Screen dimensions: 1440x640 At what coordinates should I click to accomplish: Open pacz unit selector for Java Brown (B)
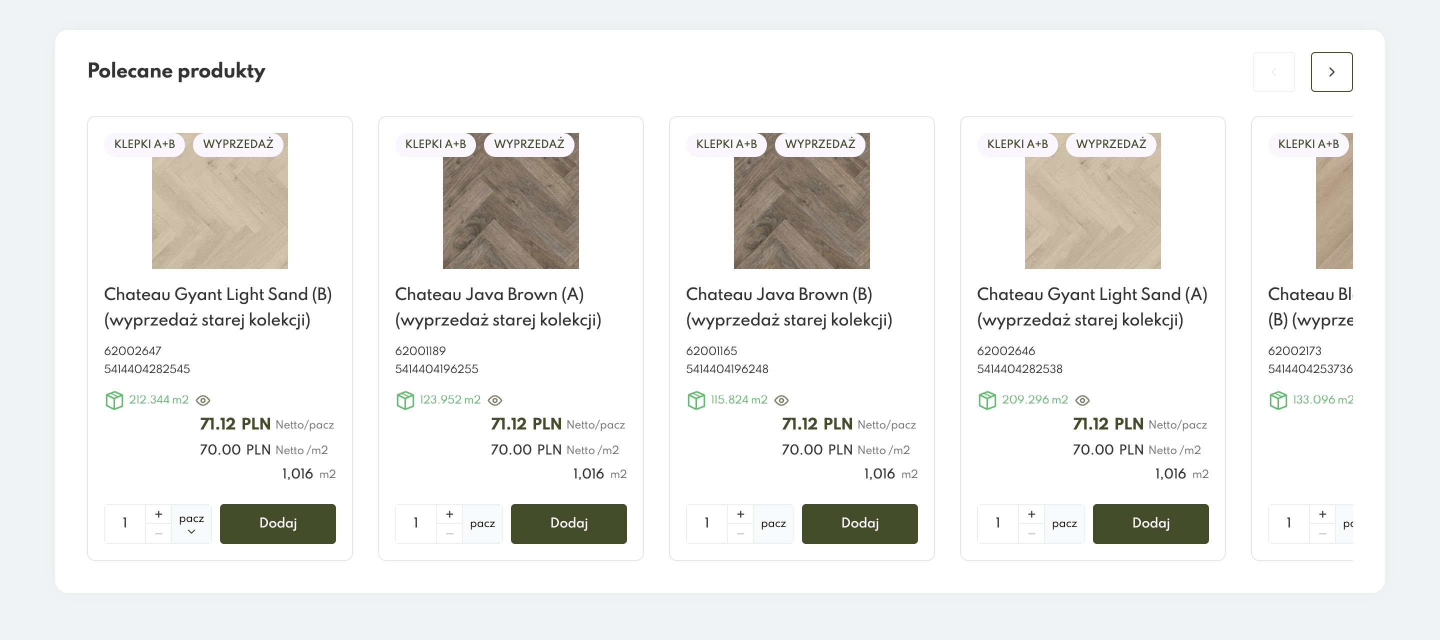[773, 523]
